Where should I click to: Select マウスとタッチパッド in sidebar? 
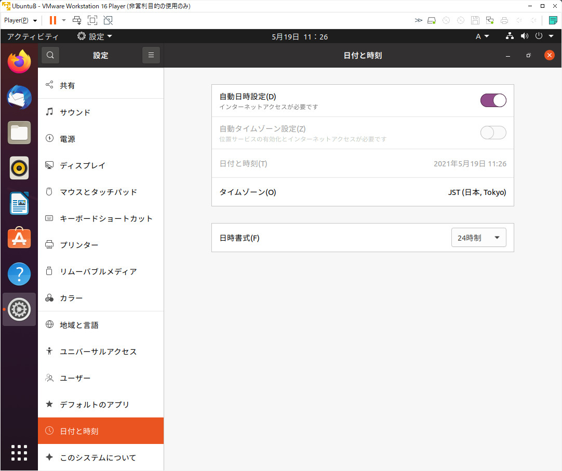101,192
